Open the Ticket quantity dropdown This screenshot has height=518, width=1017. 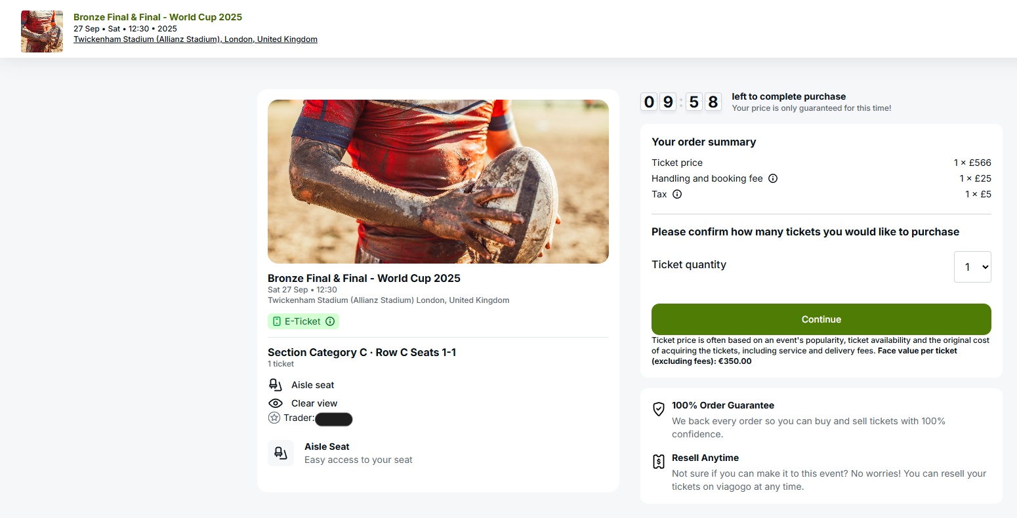972,267
